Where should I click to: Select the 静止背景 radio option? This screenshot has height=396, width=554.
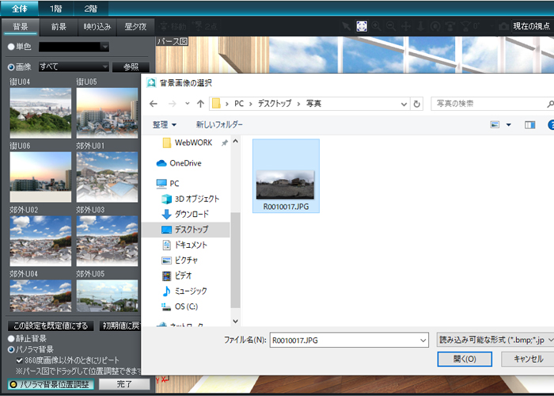11,339
